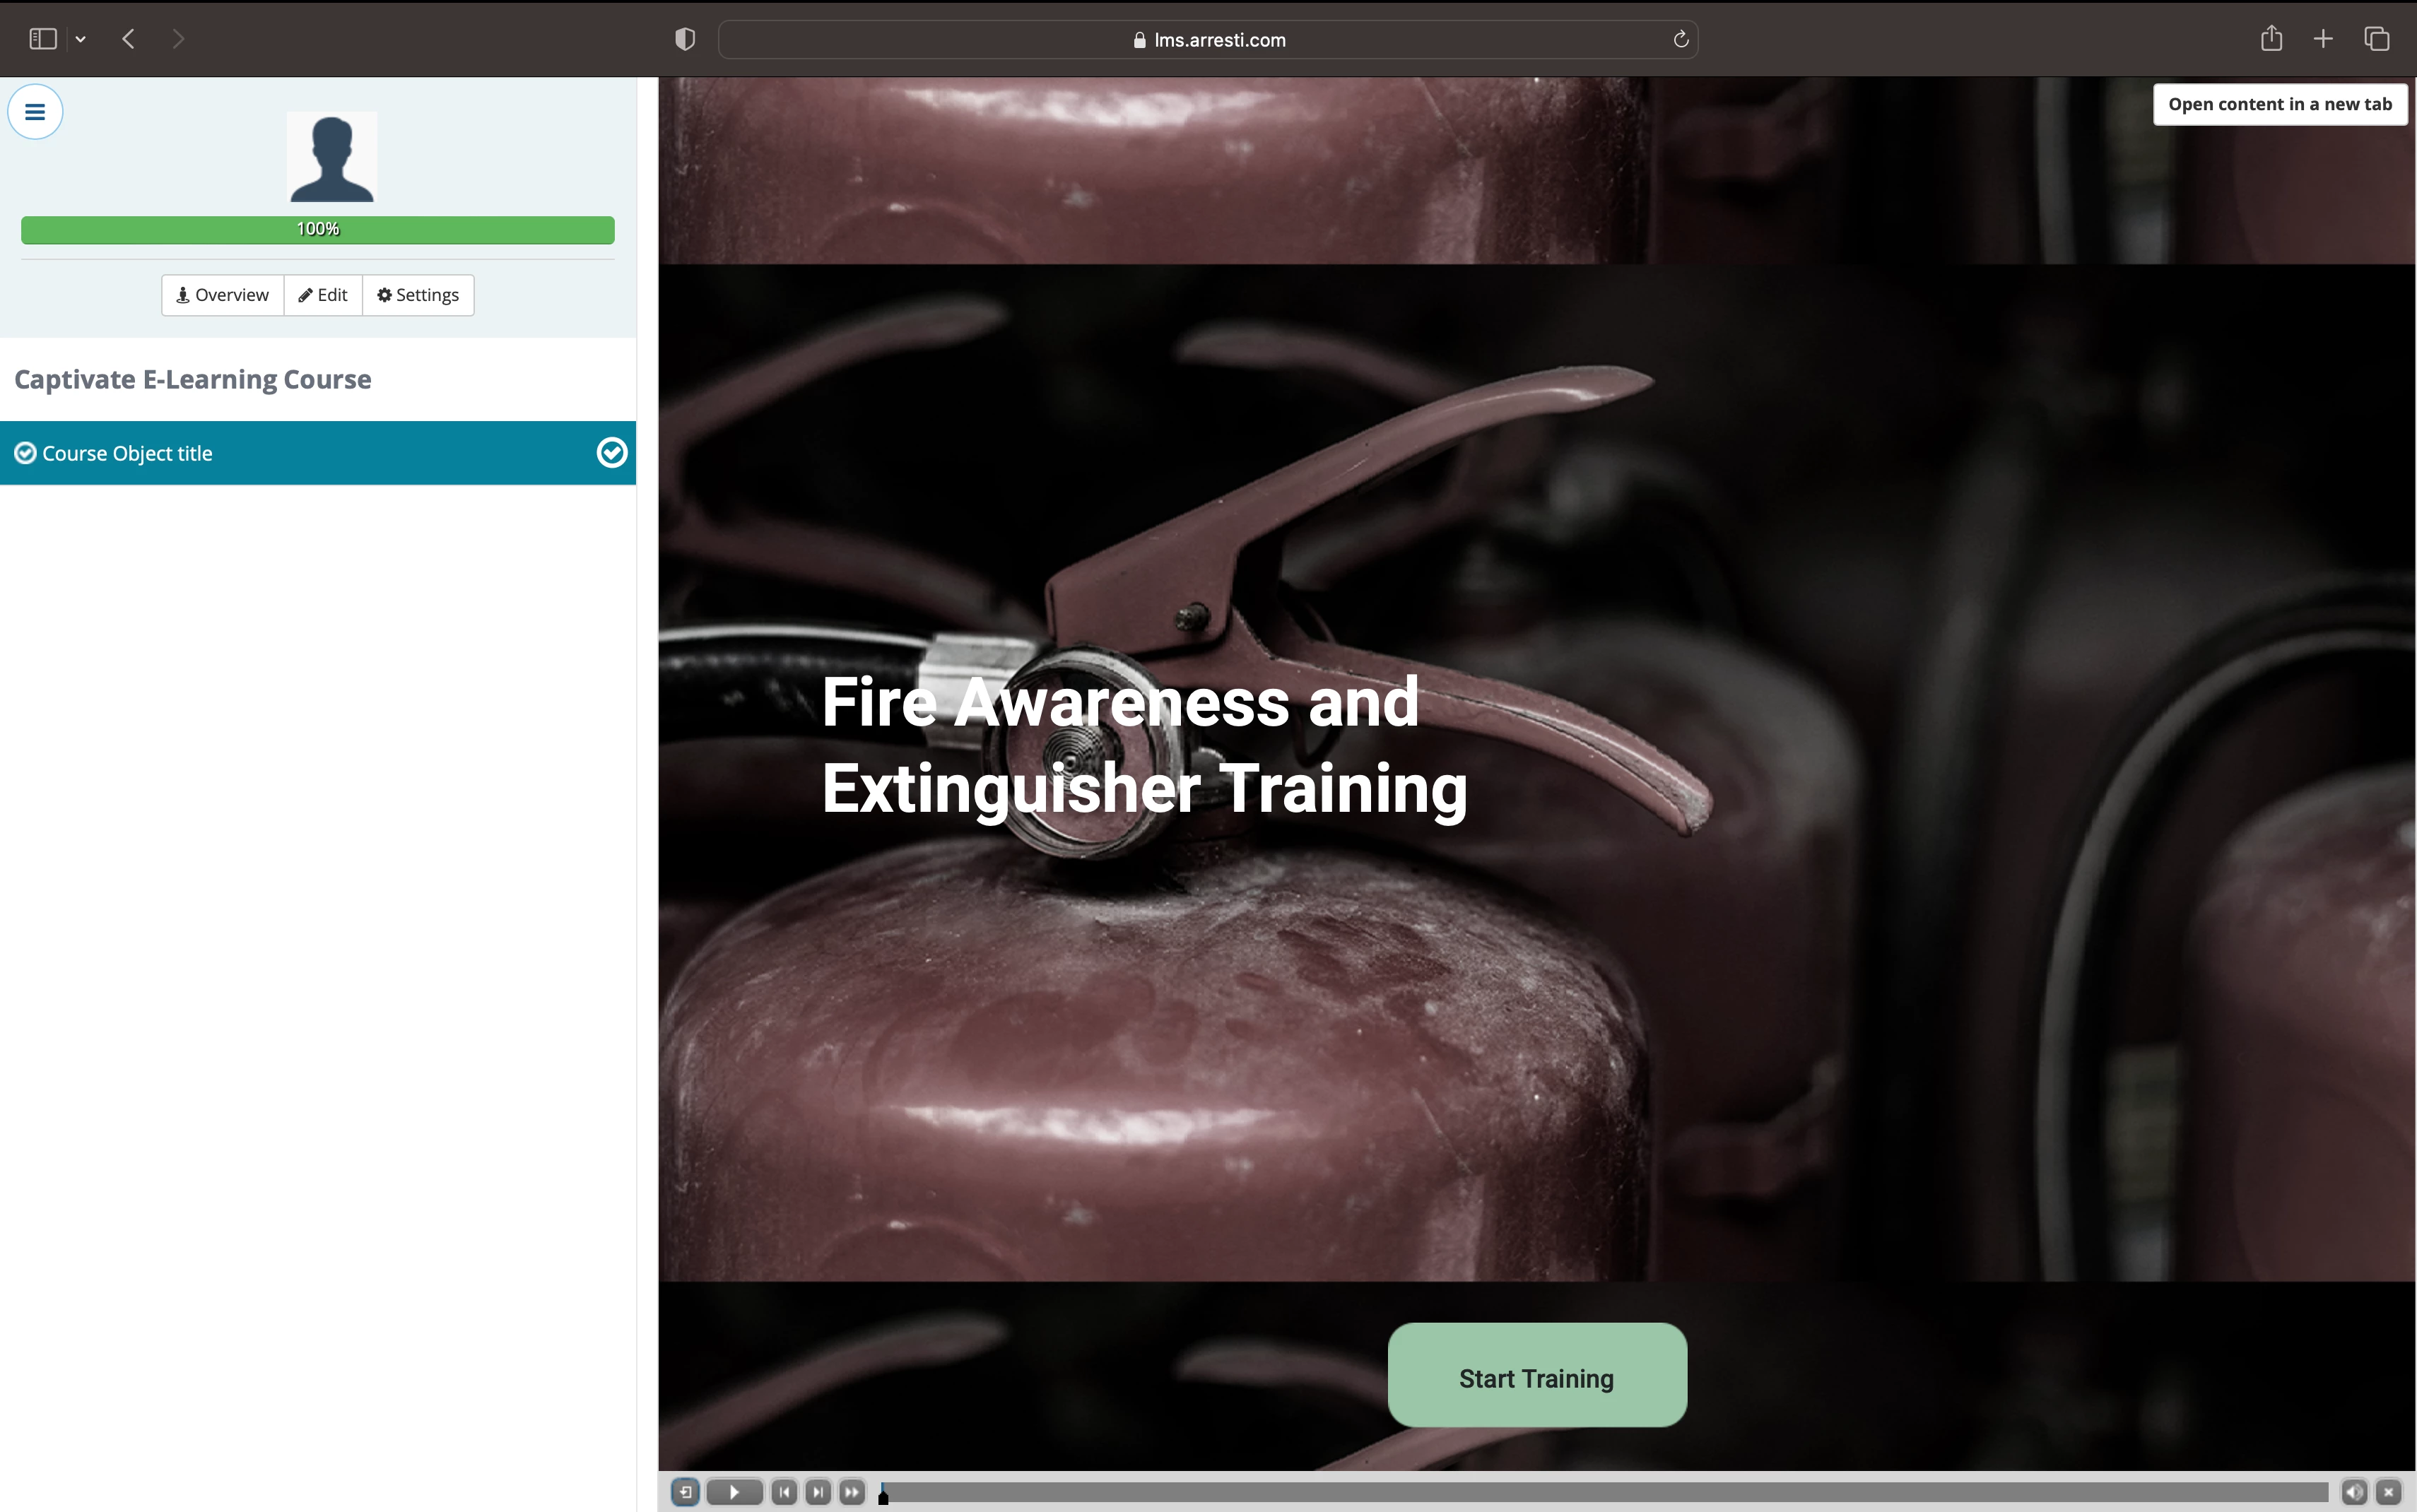This screenshot has height=1512, width=2417.
Task: Open the Safari Share menu
Action: click(2271, 39)
